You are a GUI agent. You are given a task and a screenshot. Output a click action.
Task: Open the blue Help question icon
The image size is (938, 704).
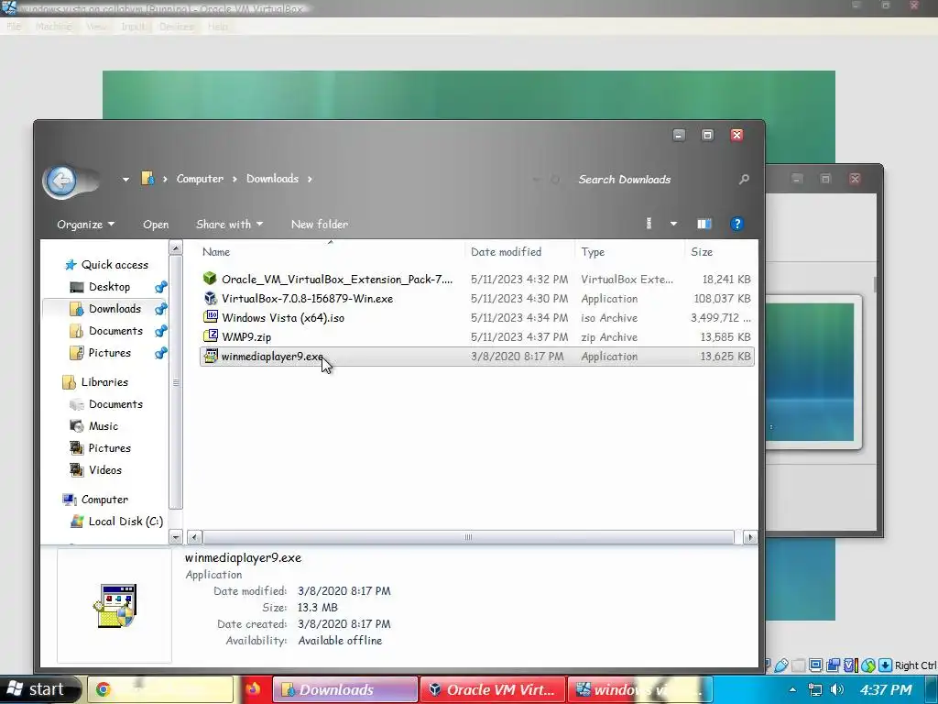[x=737, y=224]
